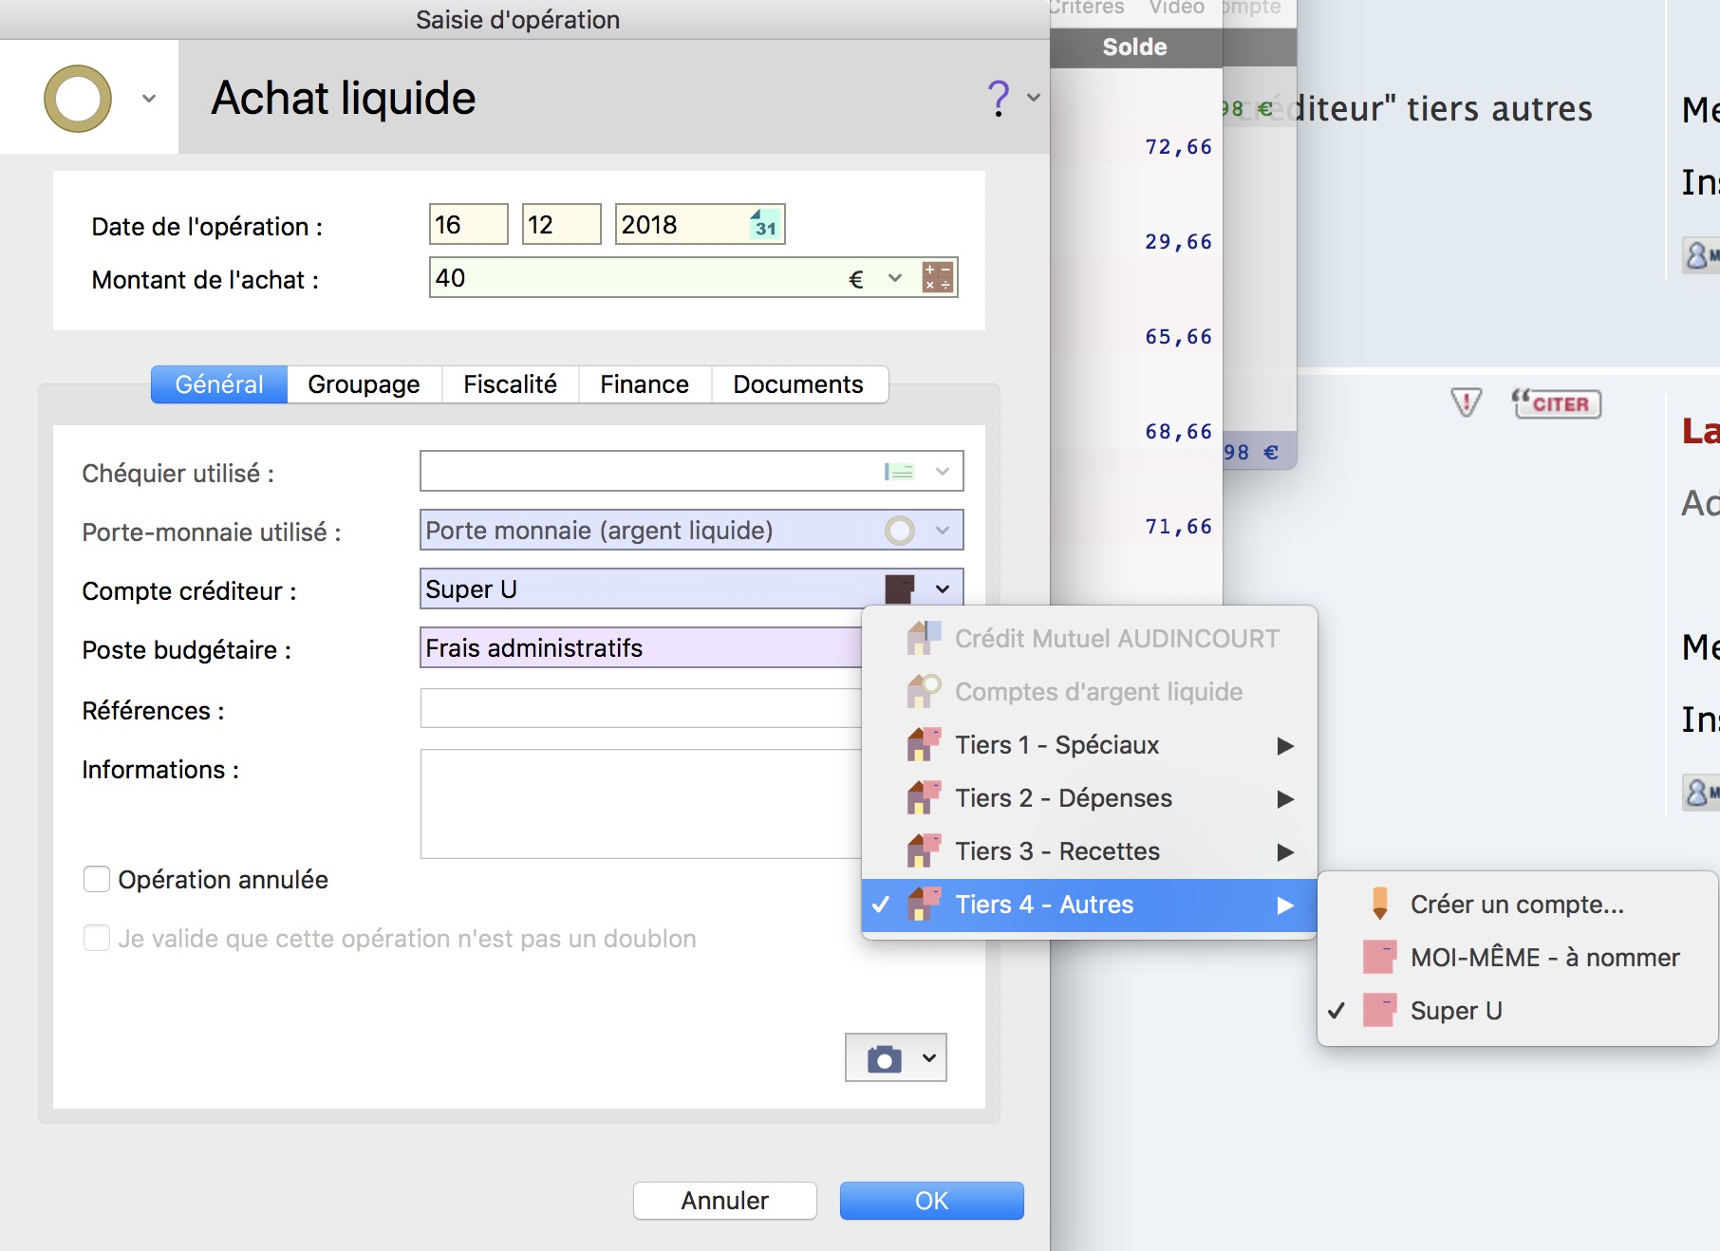1720x1251 pixels.
Task: Click the 68,66 balance value
Action: coord(1178,432)
